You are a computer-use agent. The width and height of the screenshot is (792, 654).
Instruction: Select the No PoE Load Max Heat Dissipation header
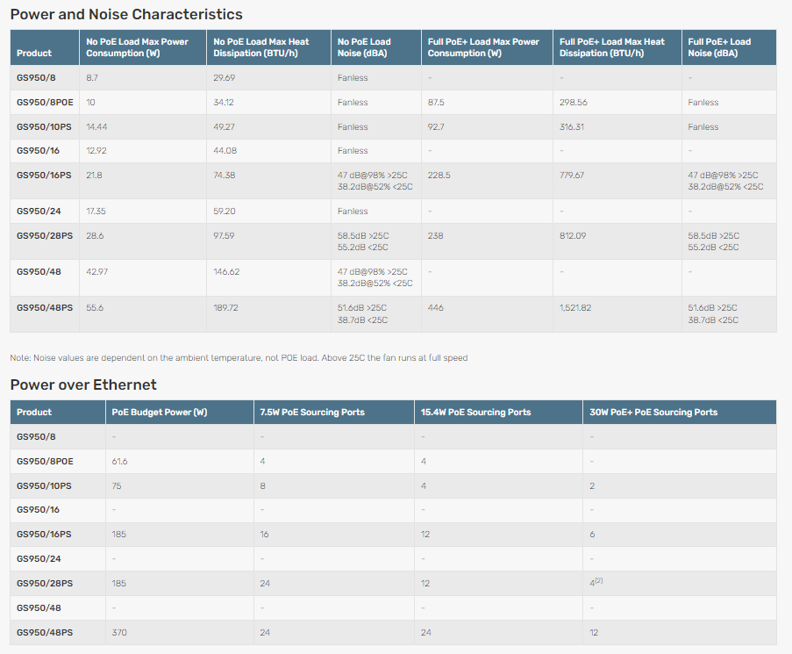[260, 47]
